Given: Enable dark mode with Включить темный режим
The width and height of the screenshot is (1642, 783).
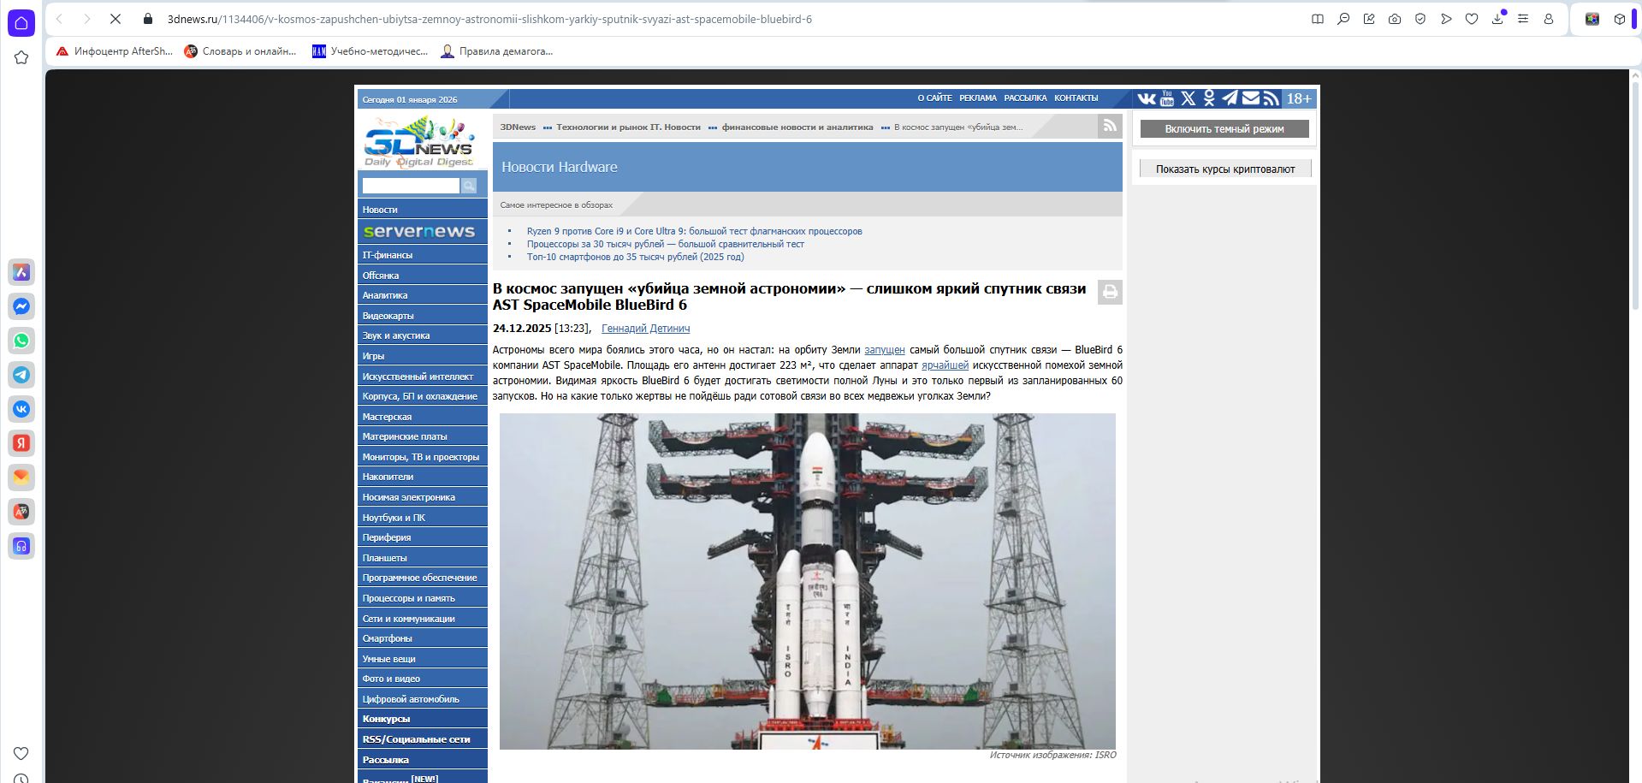Looking at the screenshot, I should coord(1224,129).
